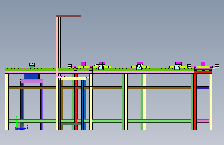The width and height of the screenshot is (224, 145).
Task: Select the blue box under the left tabletop
Action: tap(32, 76)
